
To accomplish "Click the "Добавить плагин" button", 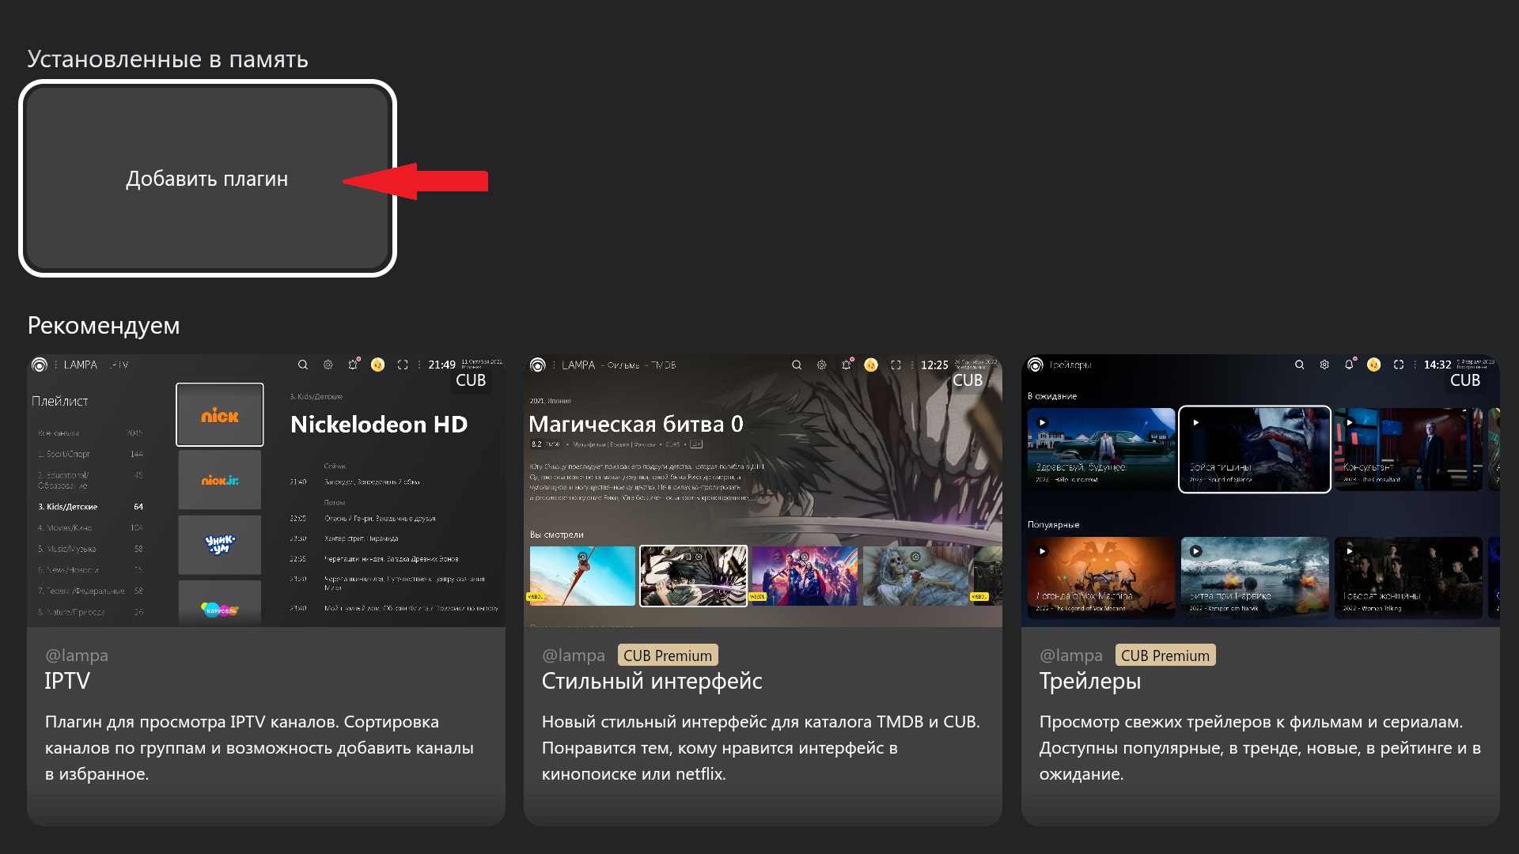I will pos(207,179).
